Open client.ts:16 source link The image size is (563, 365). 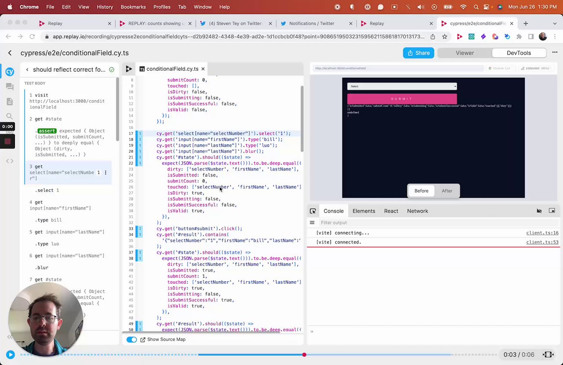click(x=542, y=233)
